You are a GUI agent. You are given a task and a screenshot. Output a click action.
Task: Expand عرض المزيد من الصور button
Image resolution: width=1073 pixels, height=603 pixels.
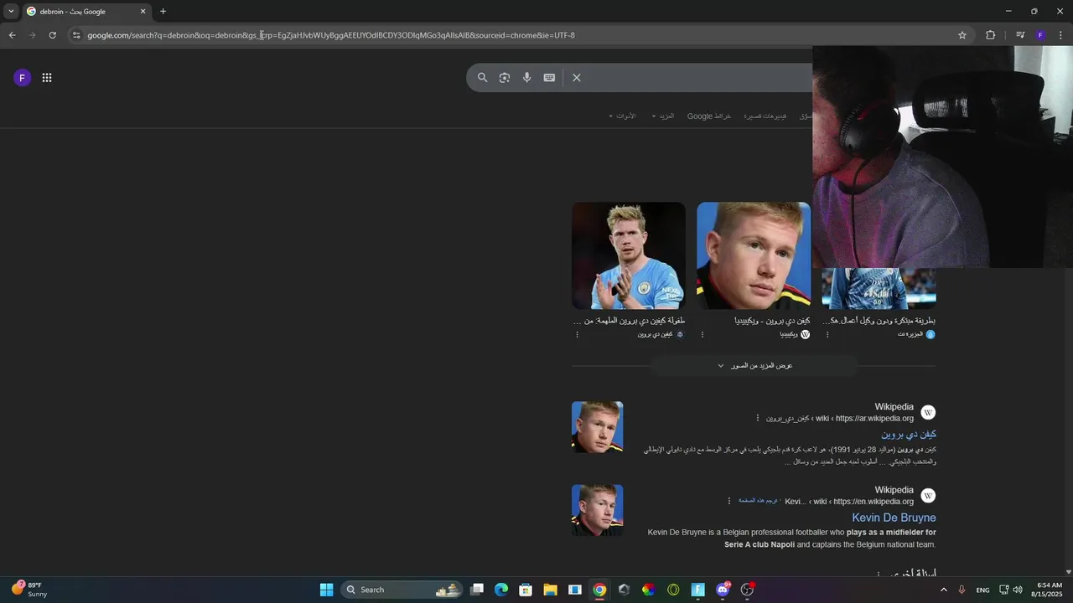(754, 366)
